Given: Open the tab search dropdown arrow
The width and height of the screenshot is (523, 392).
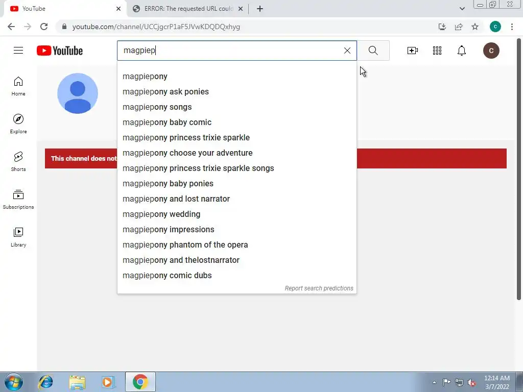Looking at the screenshot, I should 462,9.
